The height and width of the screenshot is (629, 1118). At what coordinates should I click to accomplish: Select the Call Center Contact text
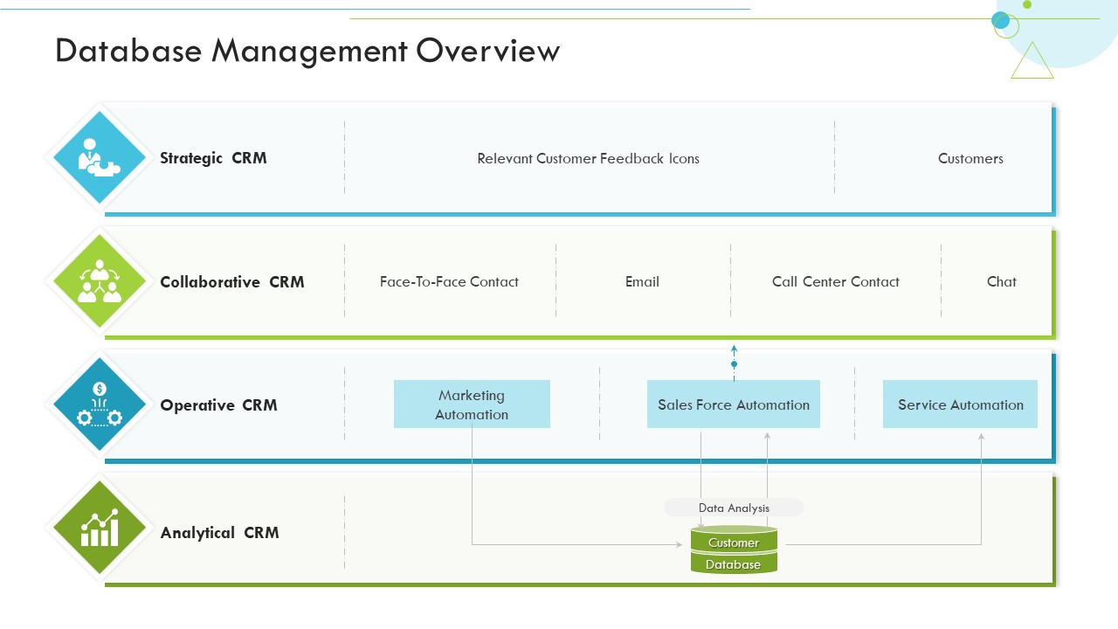836,281
